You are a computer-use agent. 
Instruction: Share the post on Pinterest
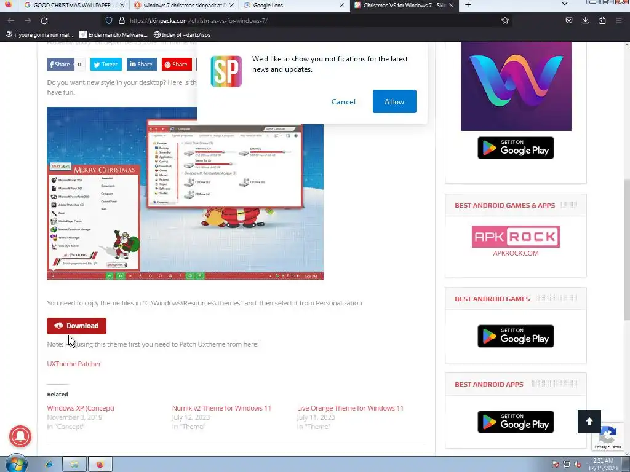tap(177, 64)
